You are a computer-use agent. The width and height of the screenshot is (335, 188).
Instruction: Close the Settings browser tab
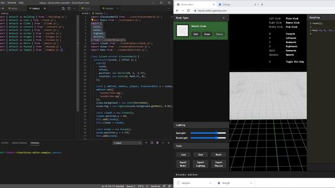[x=255, y=5]
